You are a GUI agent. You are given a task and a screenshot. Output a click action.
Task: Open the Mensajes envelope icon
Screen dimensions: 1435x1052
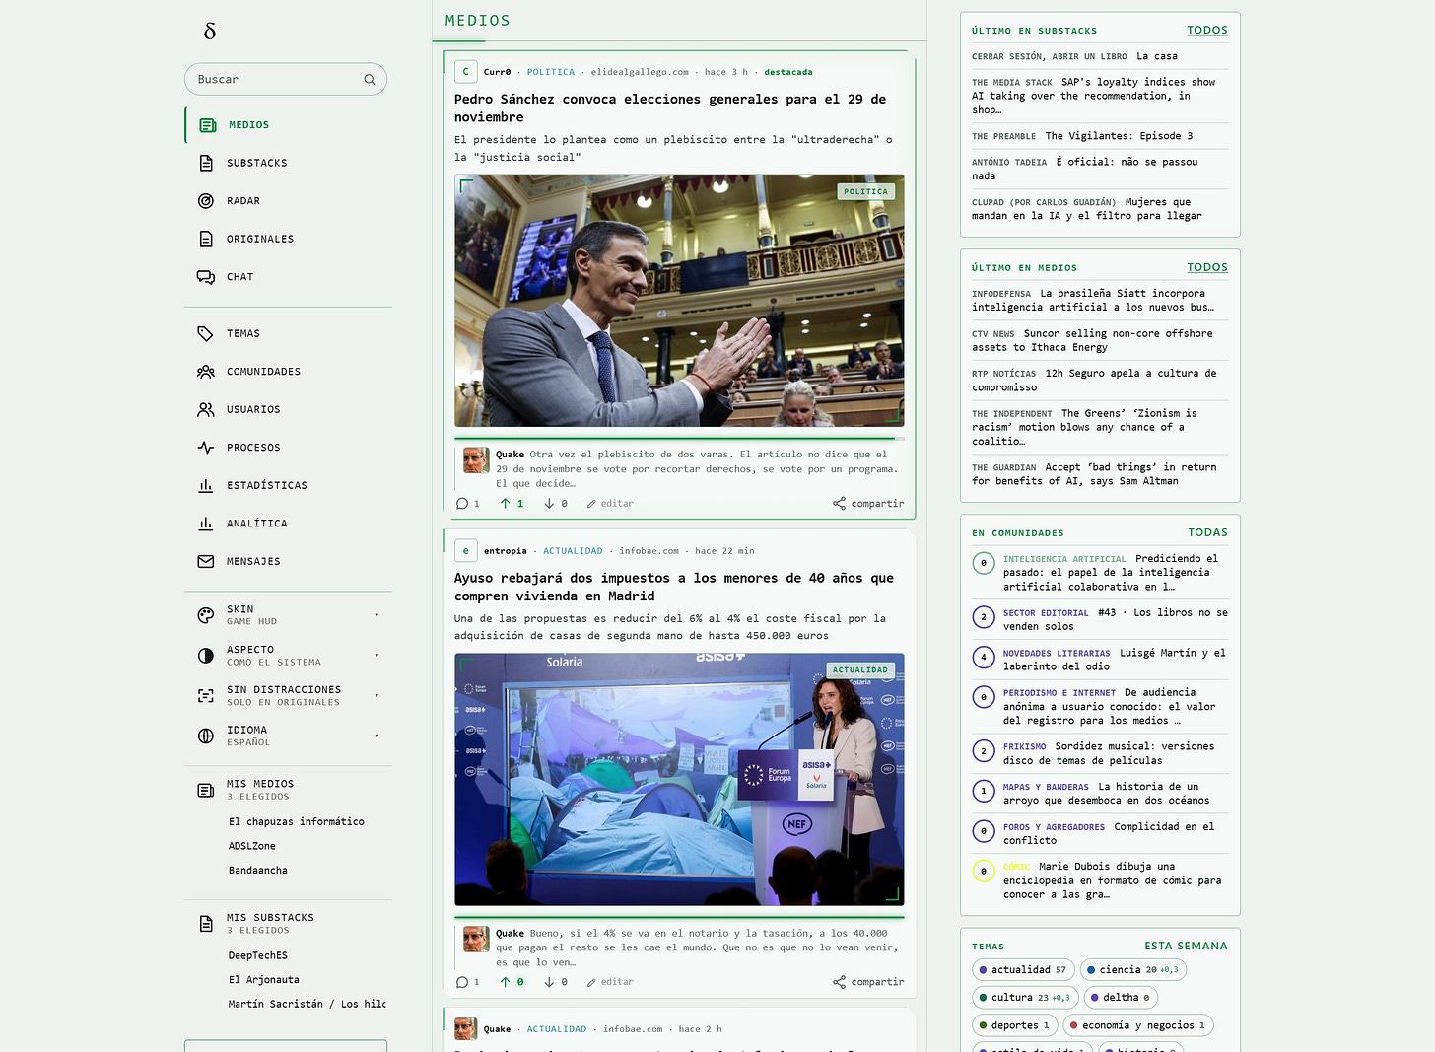tap(206, 562)
